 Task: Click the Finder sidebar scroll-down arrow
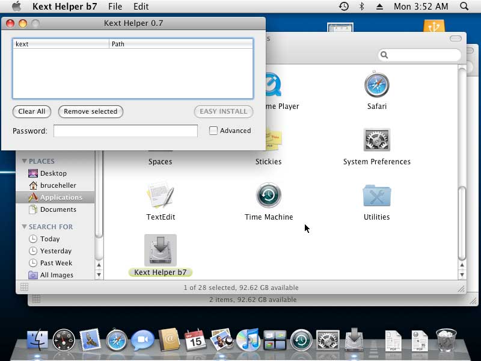99,274
